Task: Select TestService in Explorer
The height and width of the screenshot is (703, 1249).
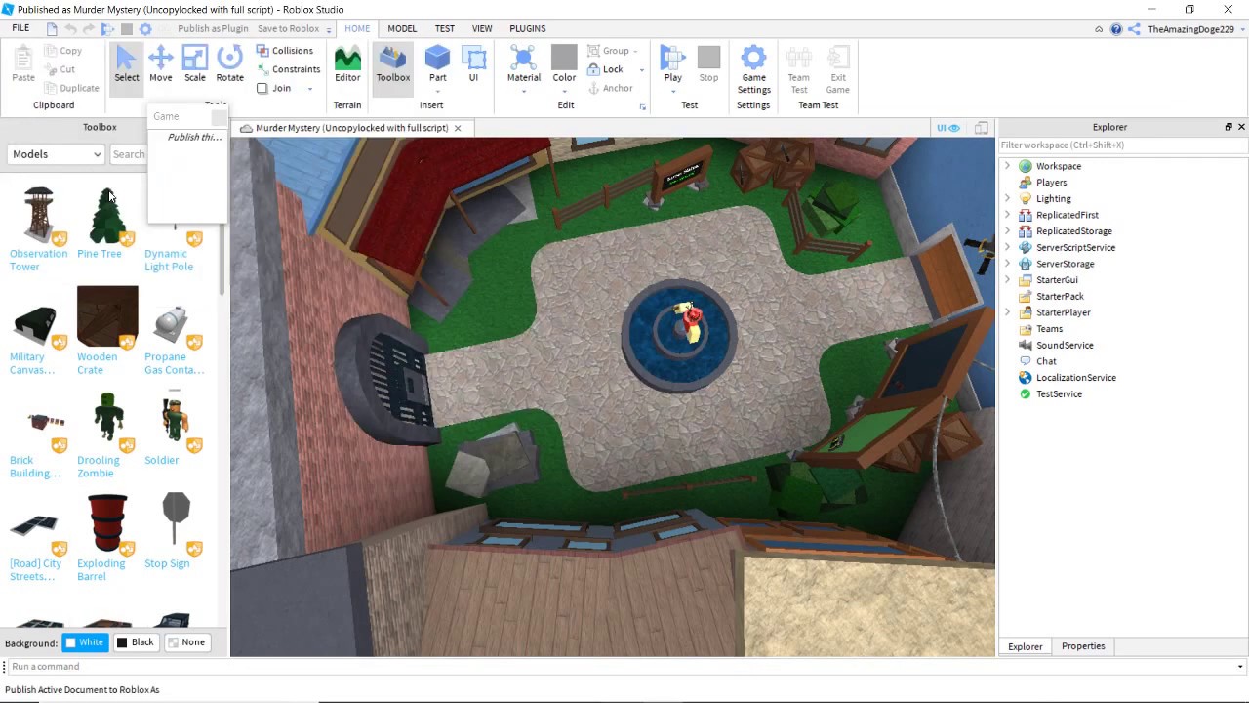Action: click(x=1059, y=393)
